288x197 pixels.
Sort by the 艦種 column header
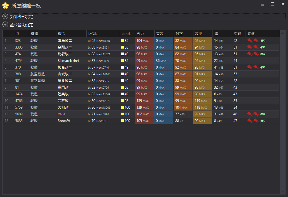[x=42, y=34]
